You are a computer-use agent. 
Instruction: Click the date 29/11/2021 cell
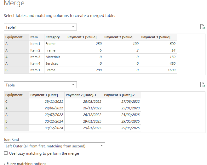47,102
